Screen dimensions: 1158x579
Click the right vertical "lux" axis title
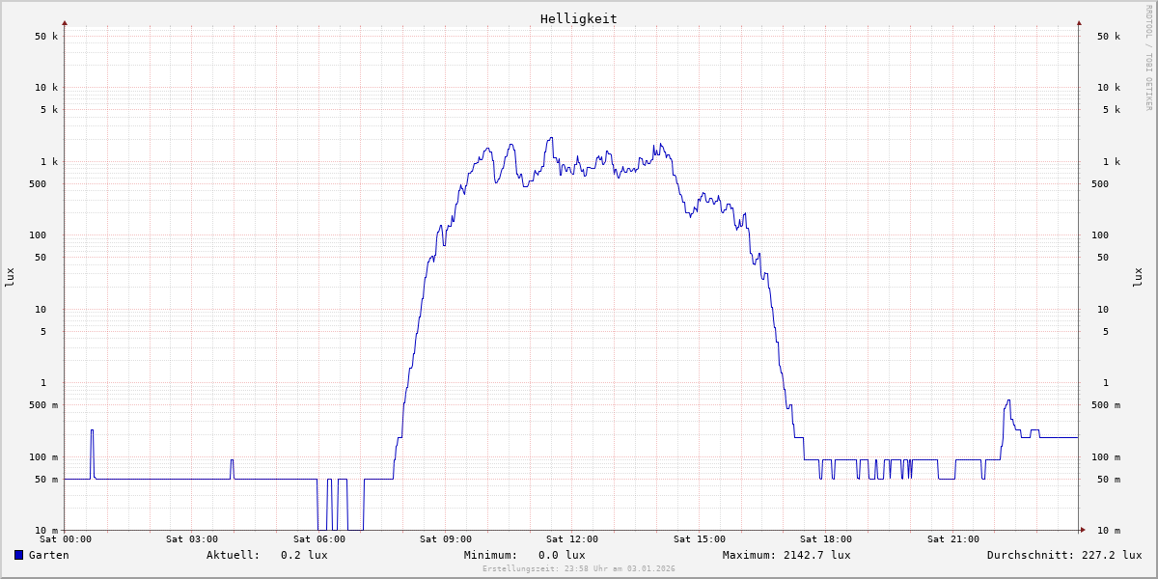tap(1139, 278)
